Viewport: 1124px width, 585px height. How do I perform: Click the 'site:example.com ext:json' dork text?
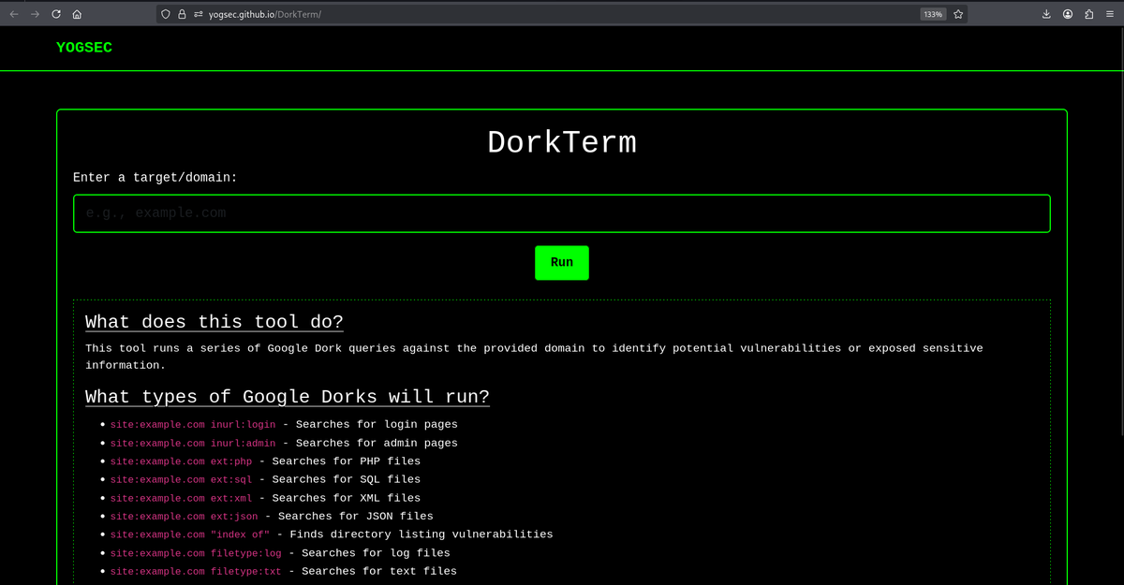[x=185, y=516]
